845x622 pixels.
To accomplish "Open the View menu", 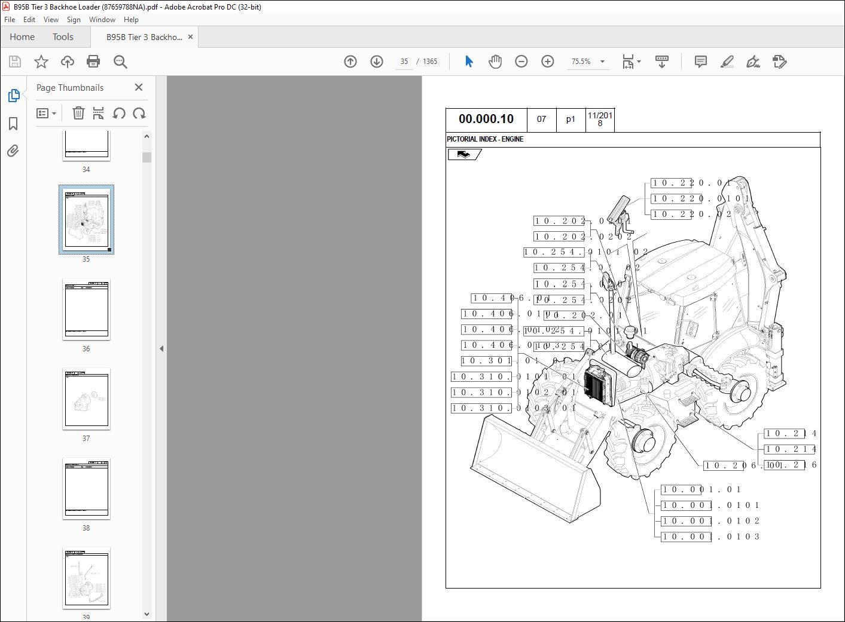I will [51, 20].
